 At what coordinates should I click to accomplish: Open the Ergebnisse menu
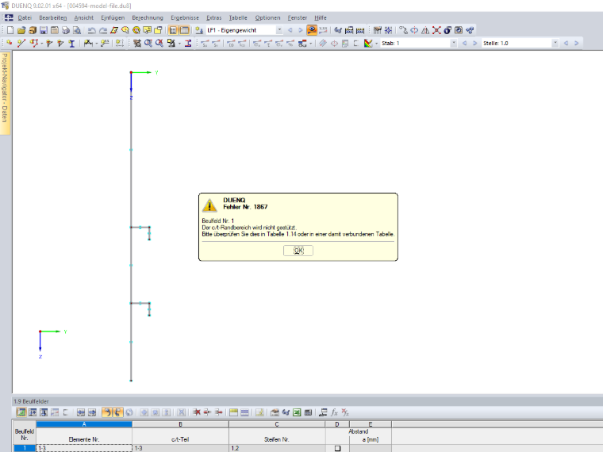tap(185, 17)
